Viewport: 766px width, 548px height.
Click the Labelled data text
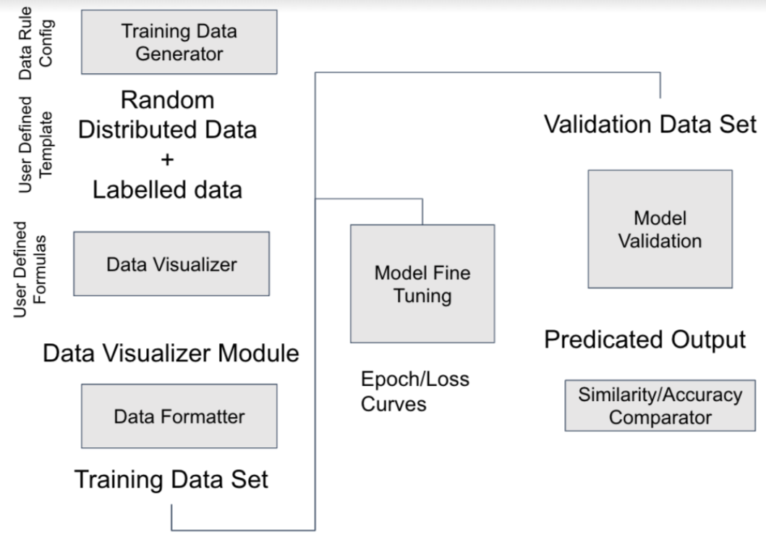click(168, 190)
